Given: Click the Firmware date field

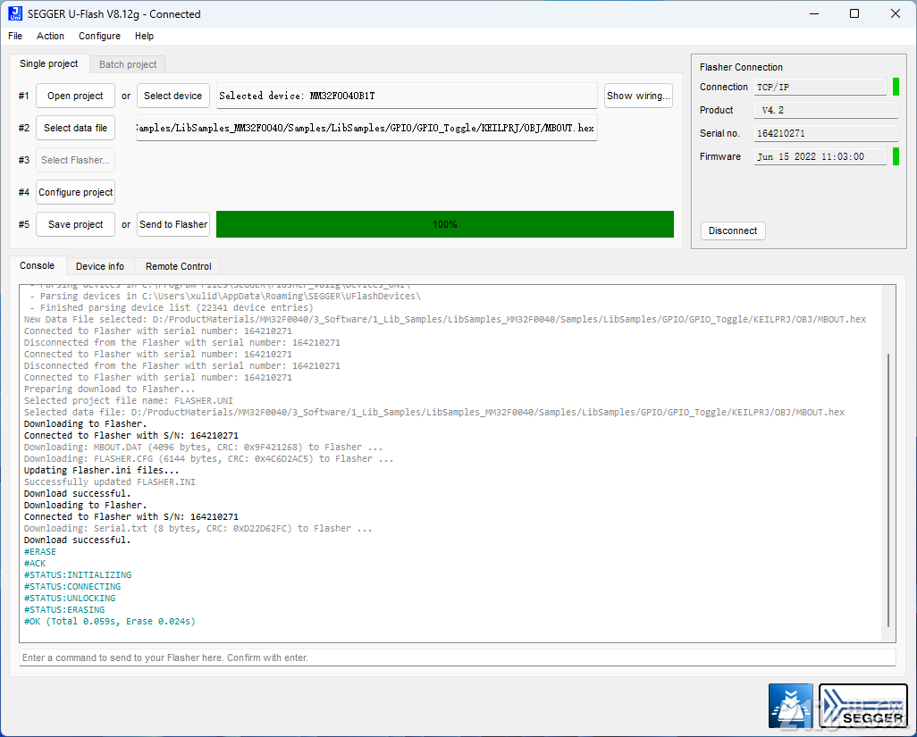Looking at the screenshot, I should pyautogui.click(x=820, y=156).
